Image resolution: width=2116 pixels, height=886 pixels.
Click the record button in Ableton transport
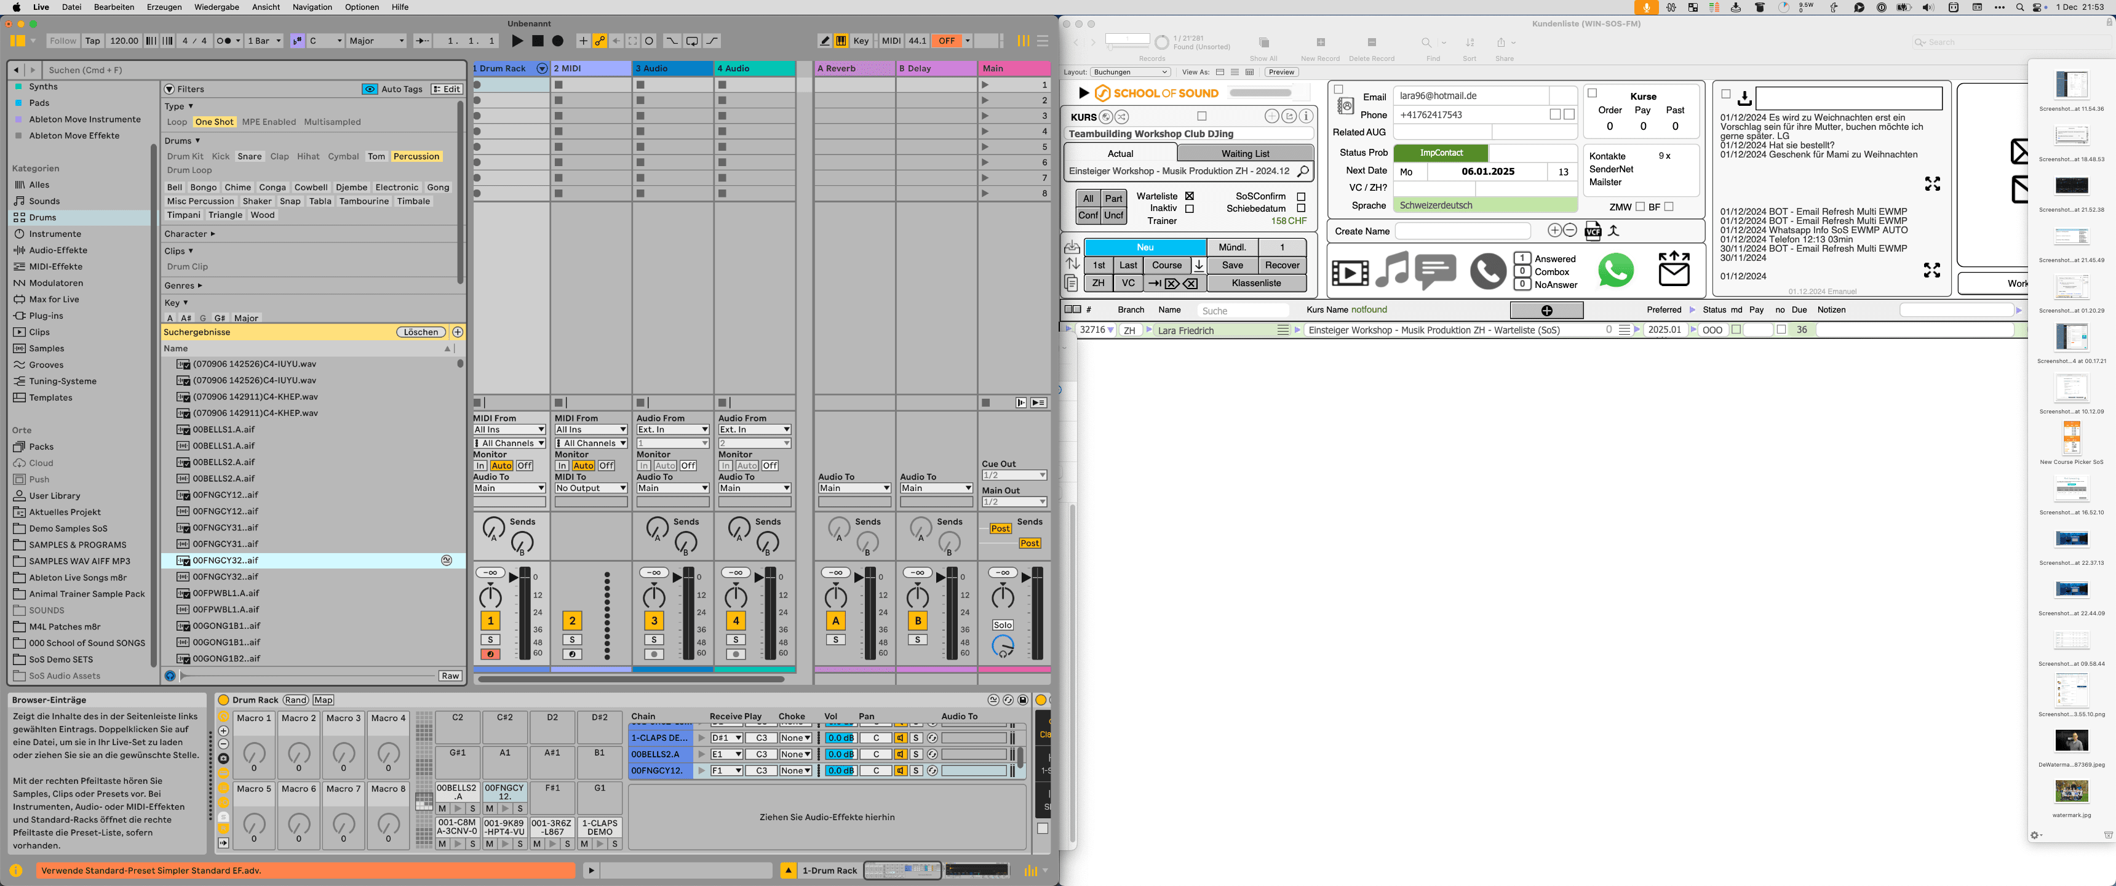click(x=558, y=40)
